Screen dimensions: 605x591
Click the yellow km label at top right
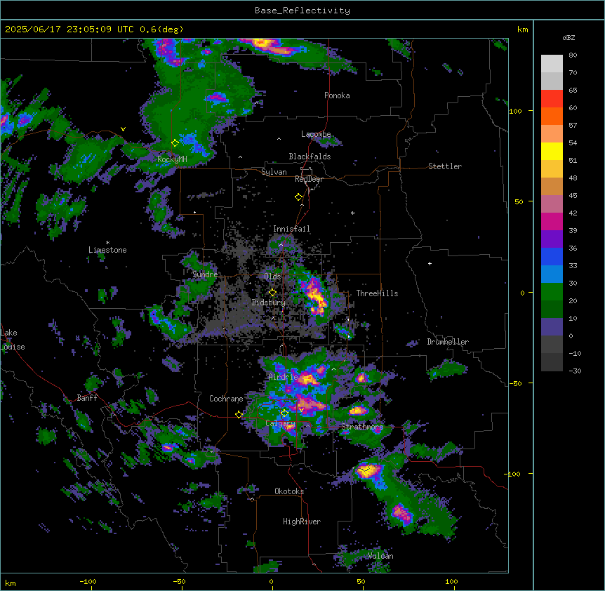522,29
